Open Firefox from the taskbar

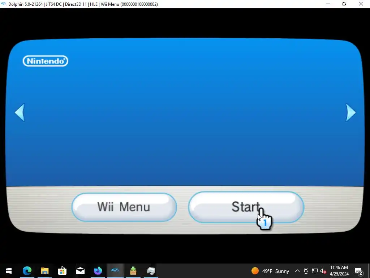[x=98, y=271]
